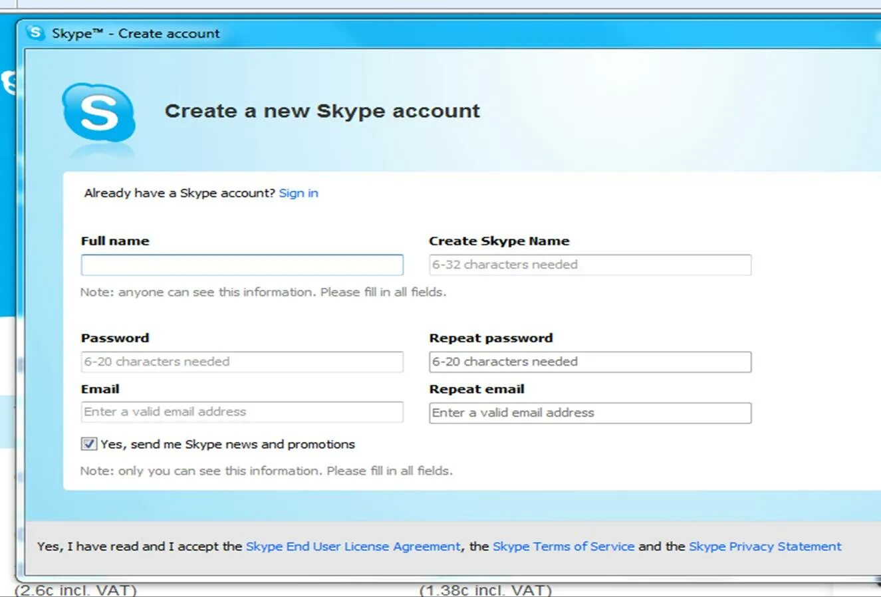Screen dimensions: 881x597
Task: Uncheck Skype news and promotions checkbox
Action: tap(88, 444)
